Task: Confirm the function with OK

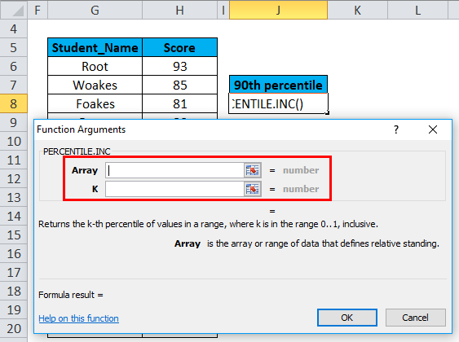Action: [x=347, y=318]
